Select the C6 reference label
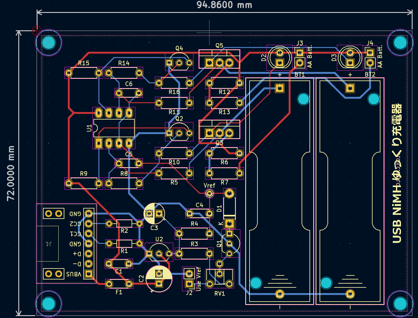This screenshot has width=418, height=318. point(129,84)
